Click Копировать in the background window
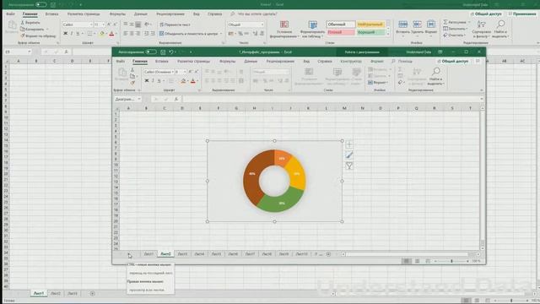The width and height of the screenshot is (540, 304). [x=33, y=30]
